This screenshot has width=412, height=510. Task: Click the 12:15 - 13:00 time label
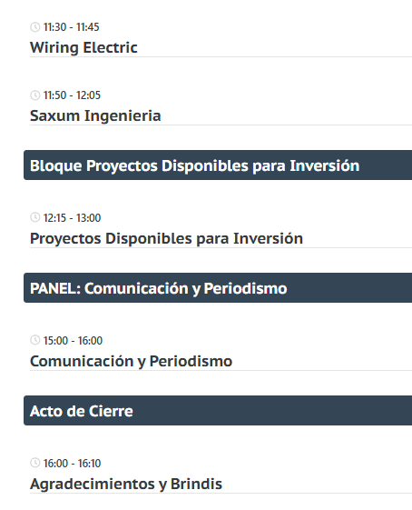pyautogui.click(x=72, y=217)
